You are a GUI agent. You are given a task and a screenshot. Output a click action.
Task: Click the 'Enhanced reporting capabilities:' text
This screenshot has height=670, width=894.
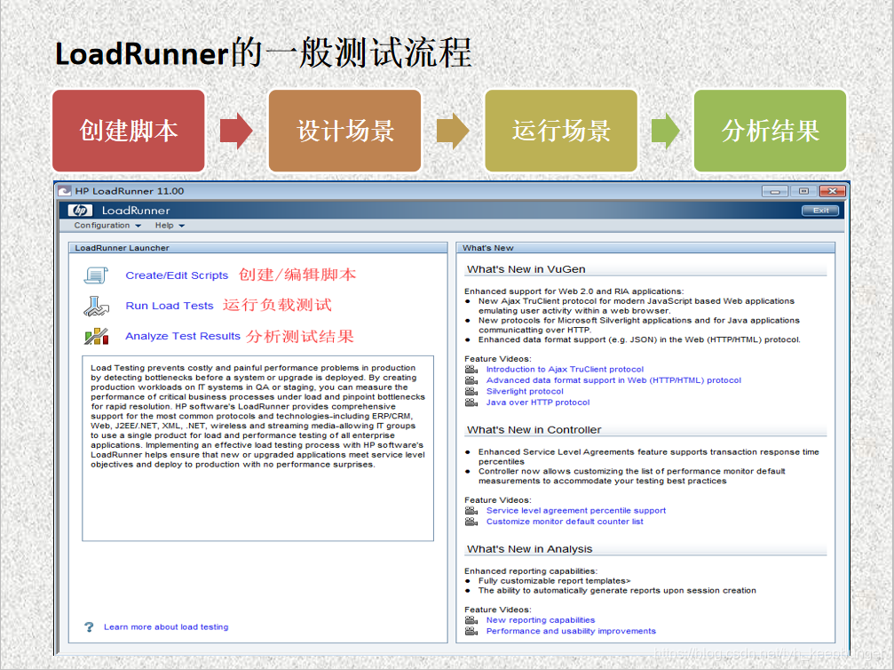(531, 570)
